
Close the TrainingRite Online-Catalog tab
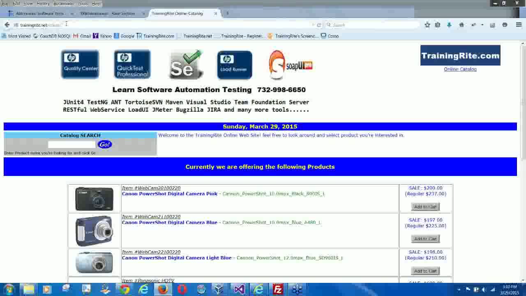pyautogui.click(x=215, y=14)
